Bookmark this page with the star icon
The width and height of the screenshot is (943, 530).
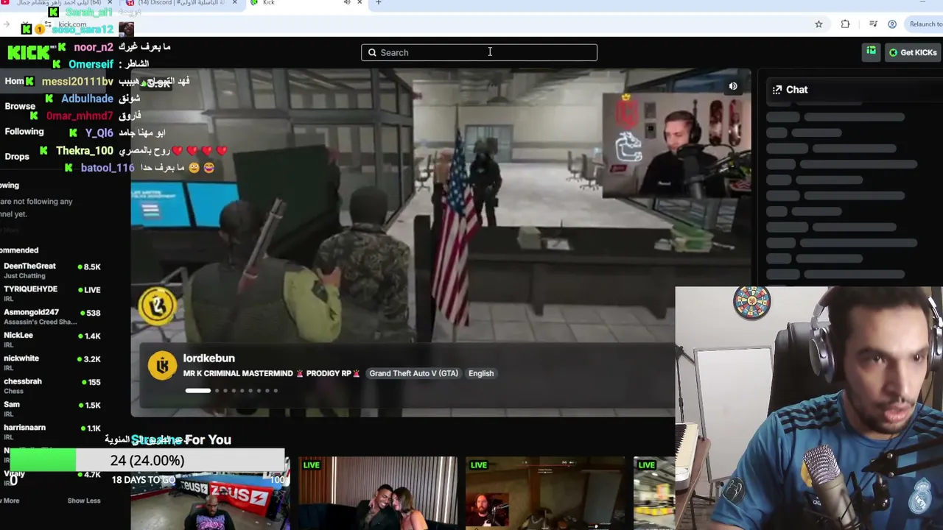(818, 24)
